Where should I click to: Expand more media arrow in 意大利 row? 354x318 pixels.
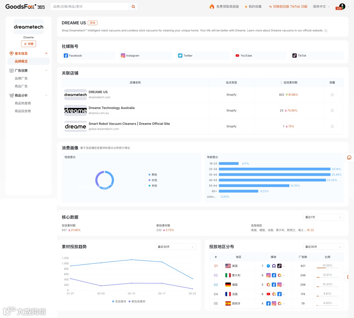(284, 275)
